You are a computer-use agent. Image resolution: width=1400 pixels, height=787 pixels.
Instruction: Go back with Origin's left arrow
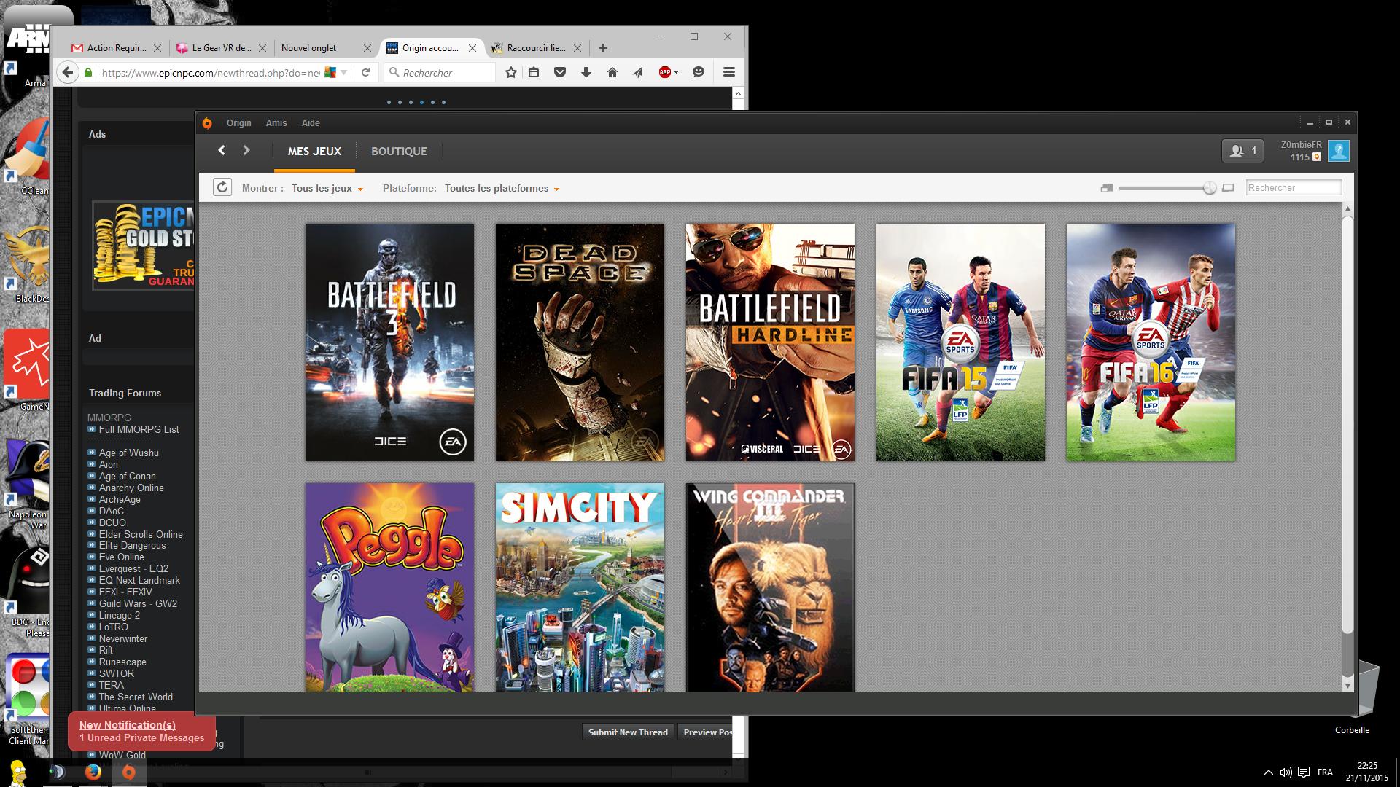point(222,150)
